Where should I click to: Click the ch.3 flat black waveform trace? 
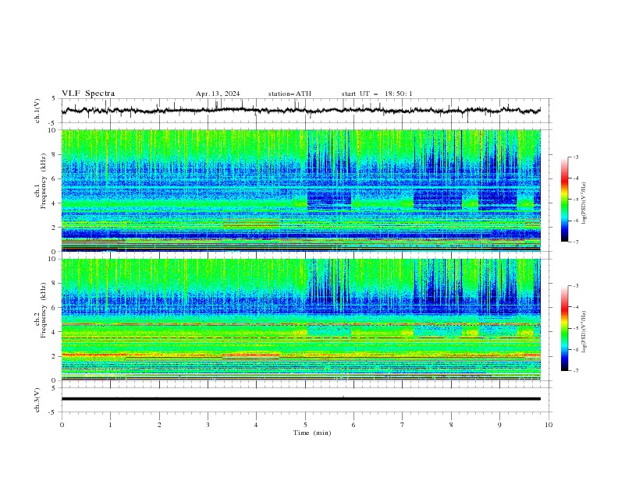click(x=300, y=399)
